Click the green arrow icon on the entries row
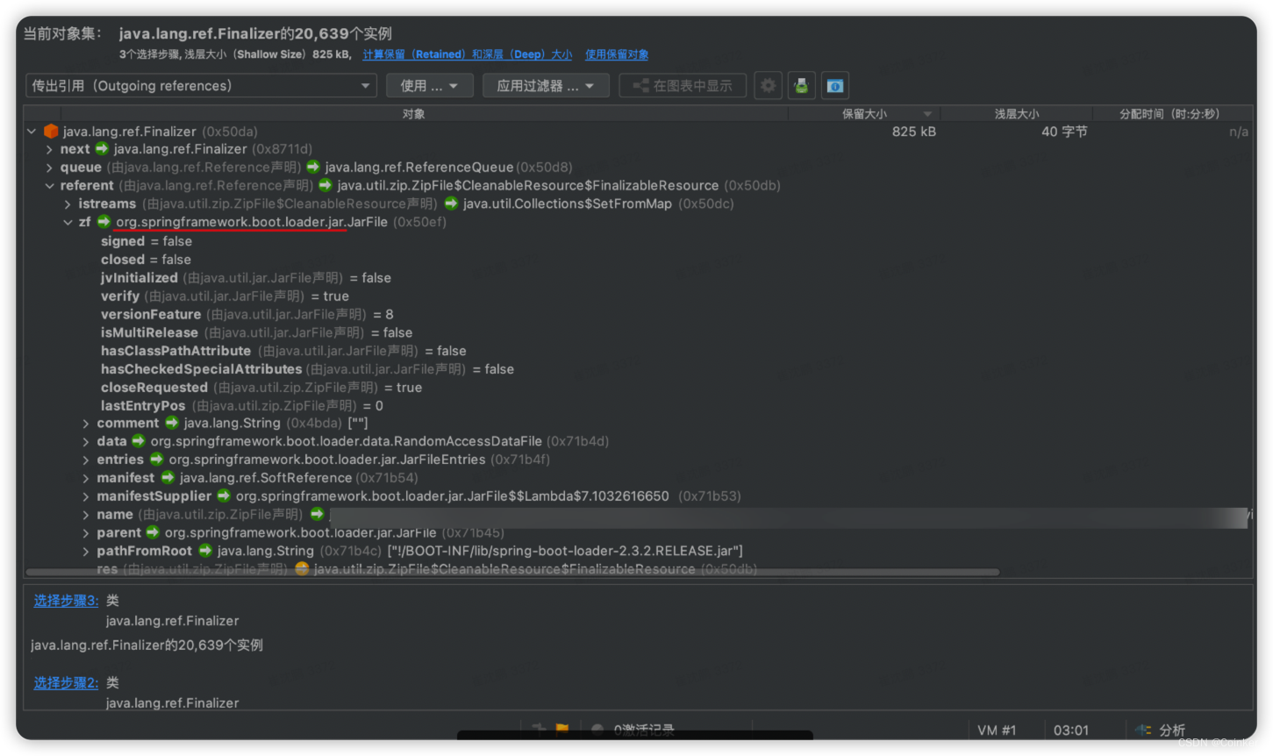The height and width of the screenshot is (756, 1273). pos(156,460)
